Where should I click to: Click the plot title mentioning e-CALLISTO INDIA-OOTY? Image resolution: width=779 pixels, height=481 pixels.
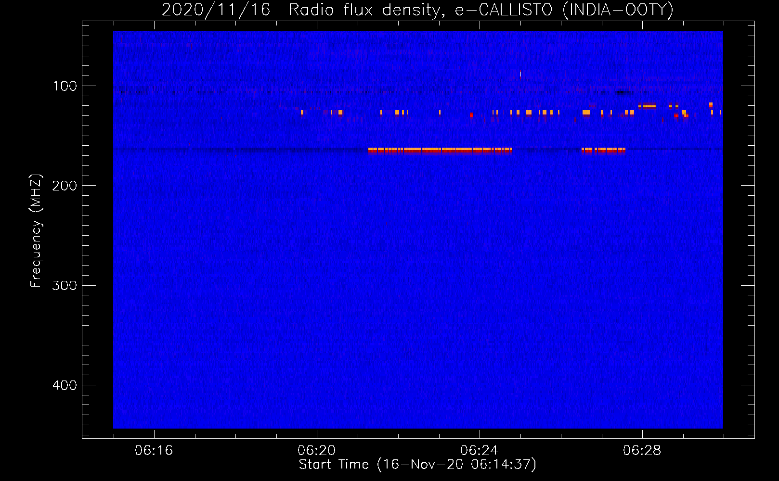(x=417, y=10)
